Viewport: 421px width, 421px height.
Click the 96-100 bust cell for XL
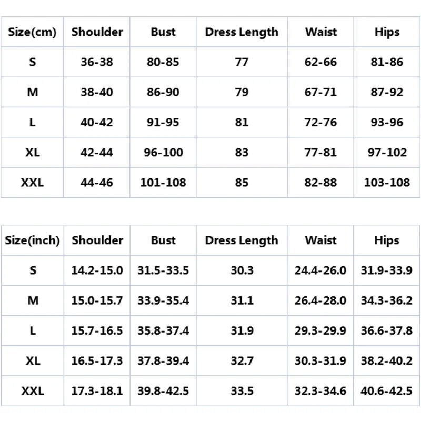point(163,153)
